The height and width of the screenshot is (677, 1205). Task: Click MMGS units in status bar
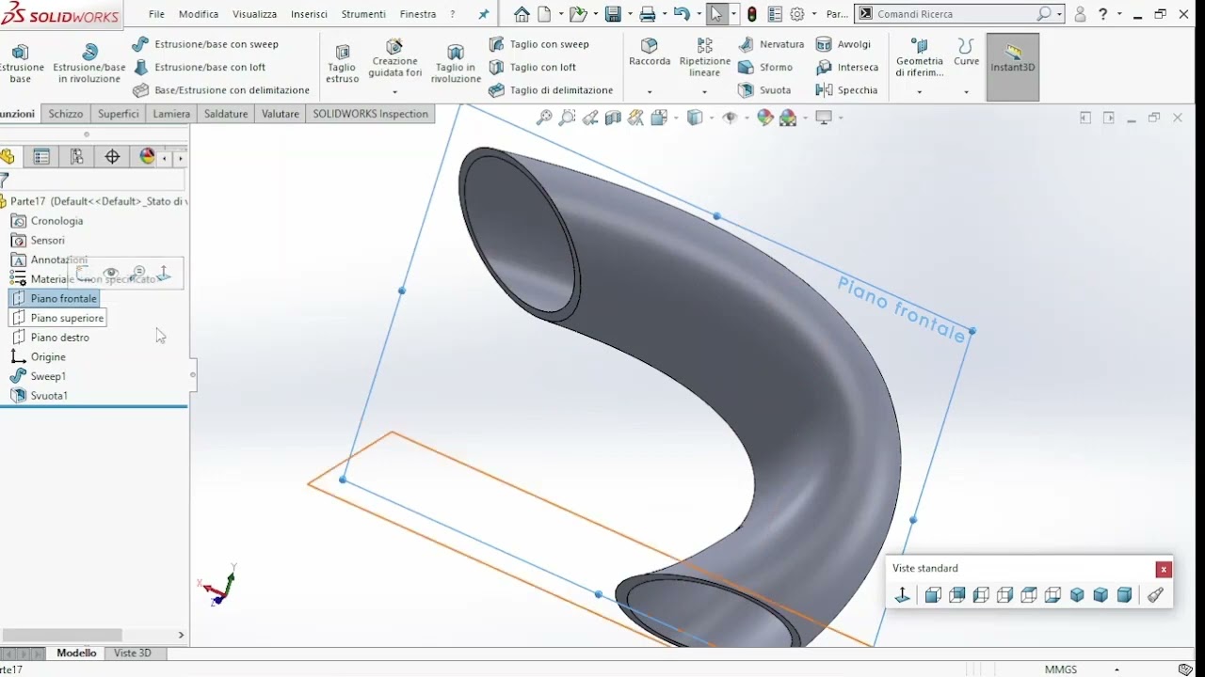(1061, 669)
